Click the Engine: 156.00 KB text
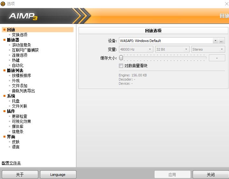The image size is (229, 179). [x=133, y=75]
